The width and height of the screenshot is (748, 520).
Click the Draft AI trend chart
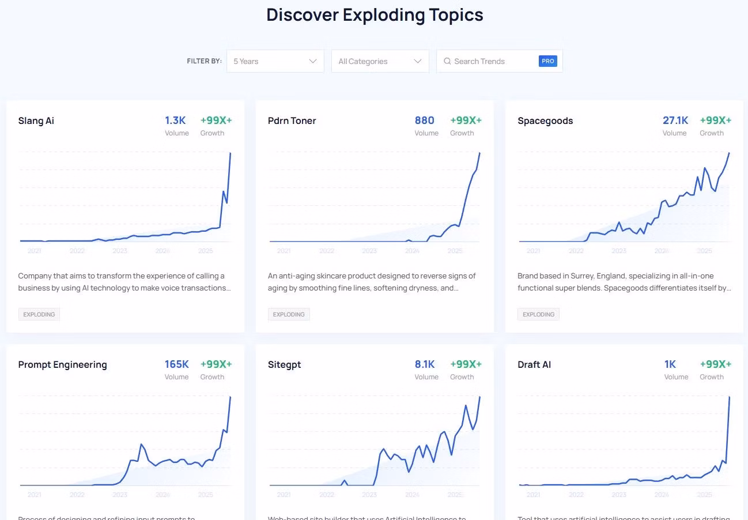tap(624, 445)
